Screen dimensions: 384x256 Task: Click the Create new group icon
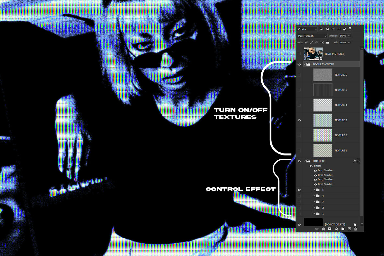click(343, 229)
